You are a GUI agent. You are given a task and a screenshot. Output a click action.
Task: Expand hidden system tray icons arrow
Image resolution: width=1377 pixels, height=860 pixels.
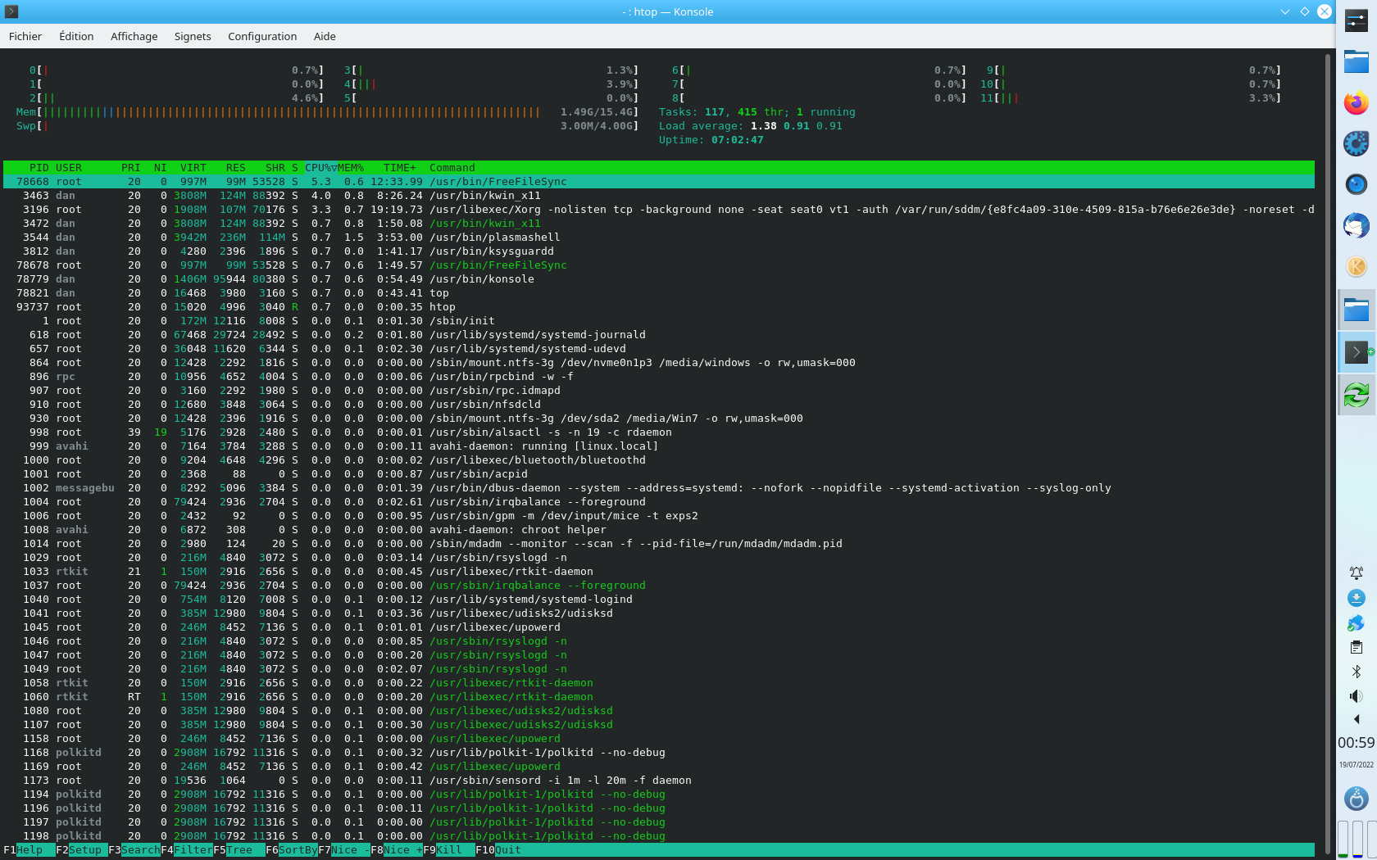point(1357,719)
